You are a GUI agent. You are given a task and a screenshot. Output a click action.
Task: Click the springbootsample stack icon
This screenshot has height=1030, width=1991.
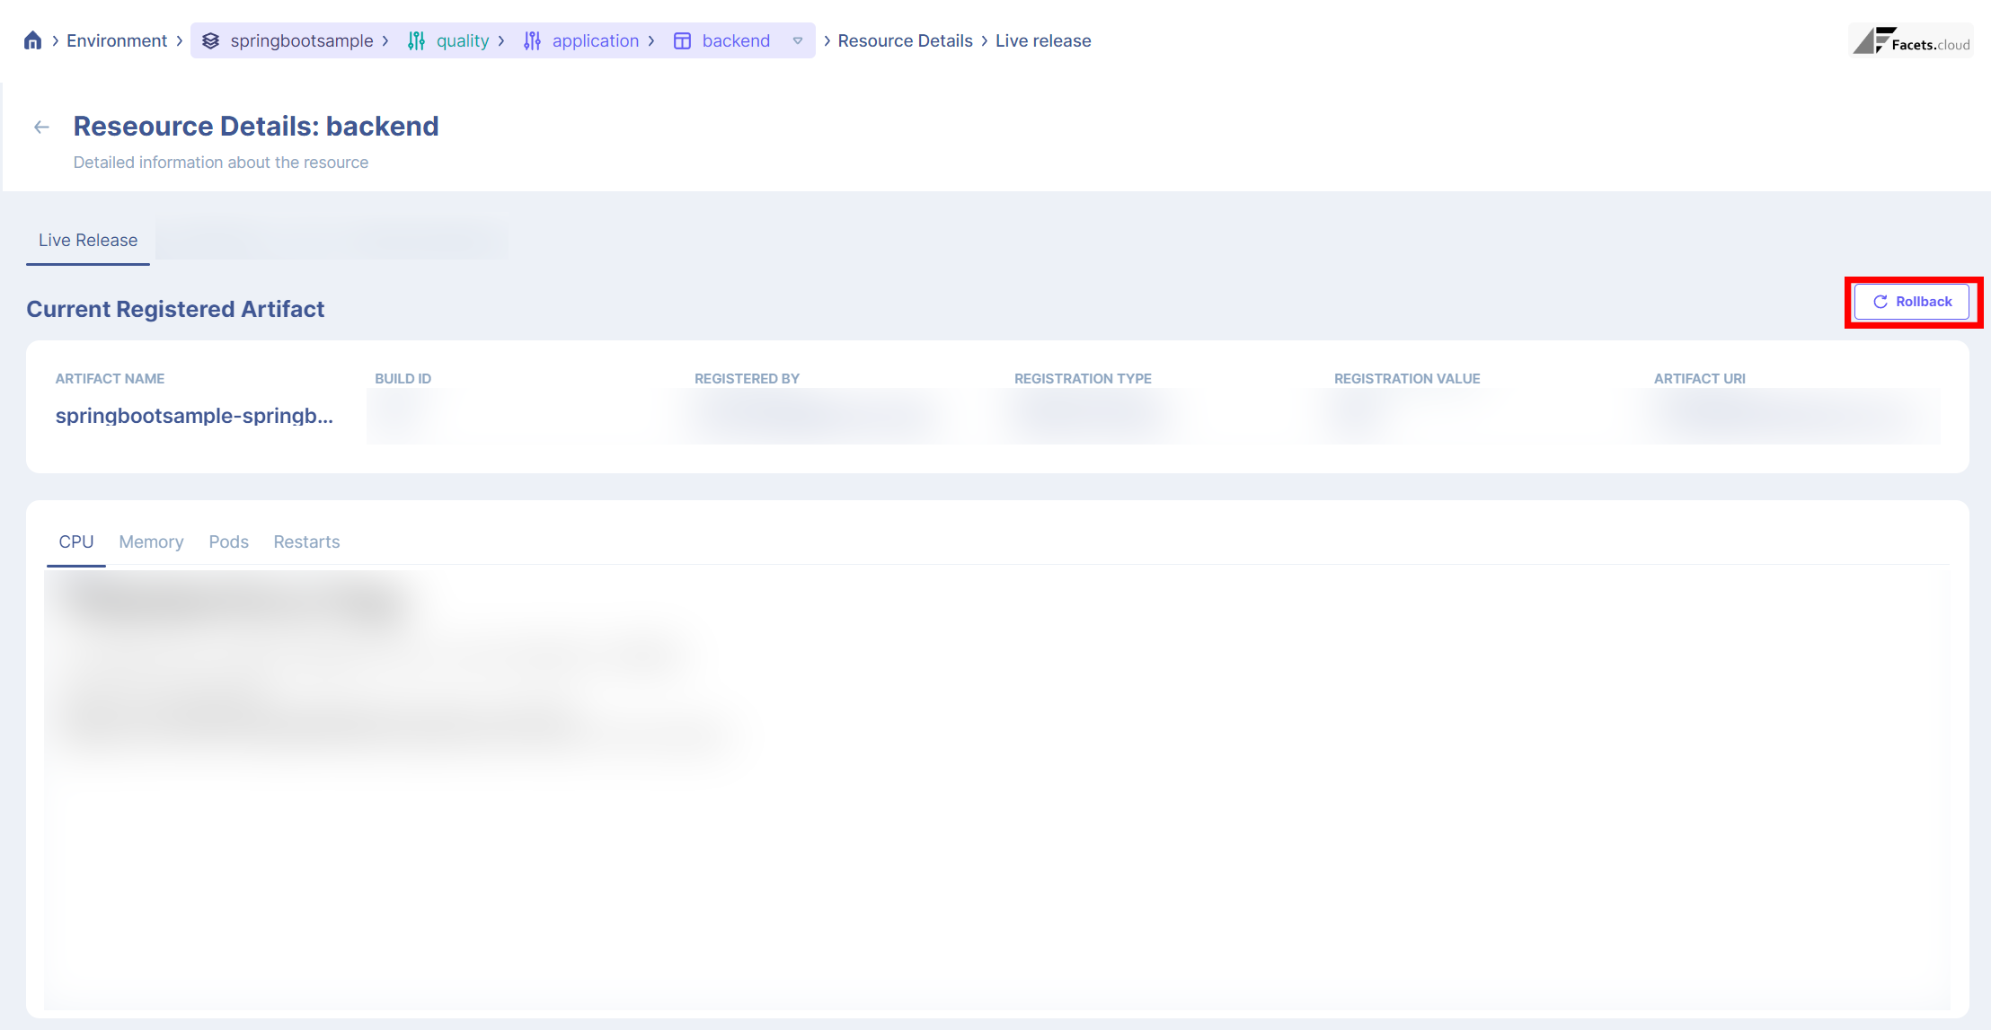[210, 41]
